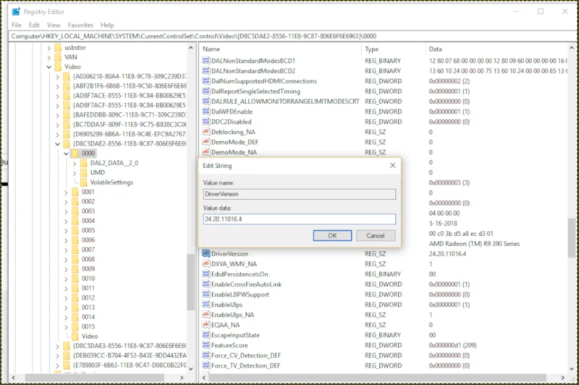This screenshot has height=385, width=579.
Task: Expand the 0008 subkey node
Action: 66,260
